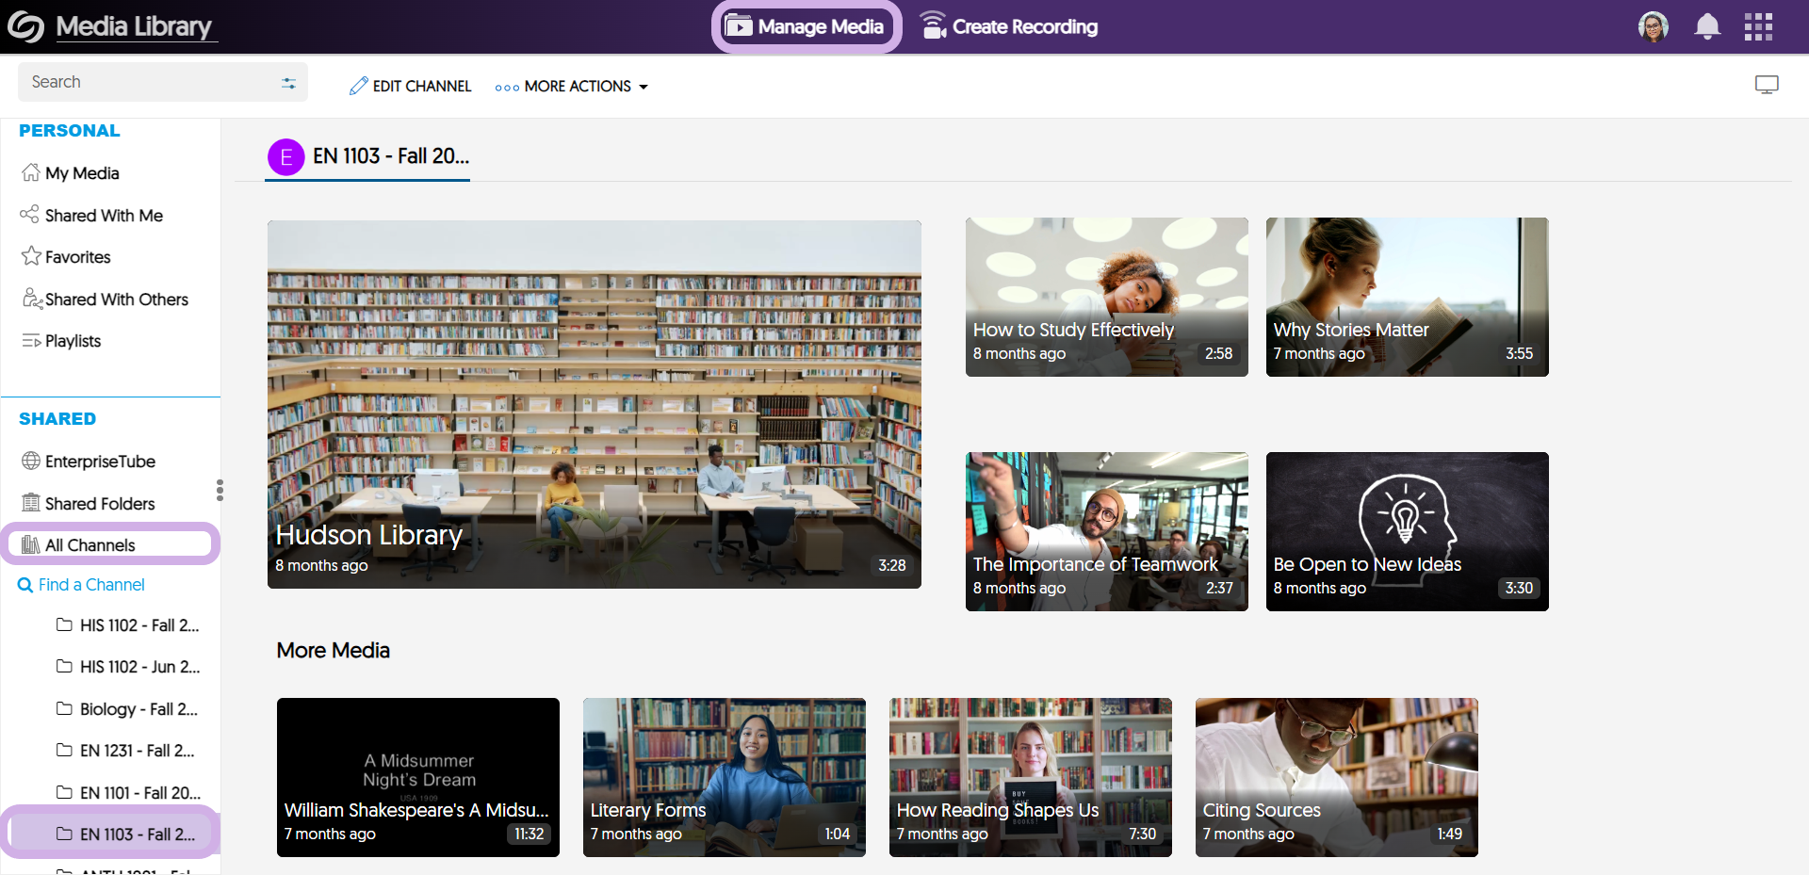Click the EN 1231 - Fall folder icon
Screen dimensions: 1809x875
coord(64,750)
